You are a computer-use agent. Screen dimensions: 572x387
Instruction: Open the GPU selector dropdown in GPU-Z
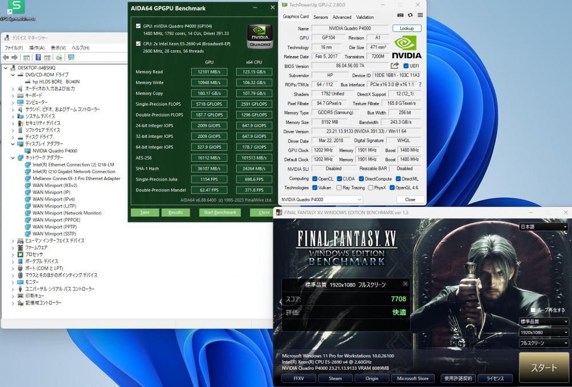pos(321,200)
